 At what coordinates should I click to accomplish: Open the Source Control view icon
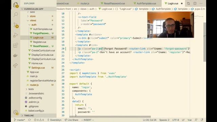click(x=16, y=25)
